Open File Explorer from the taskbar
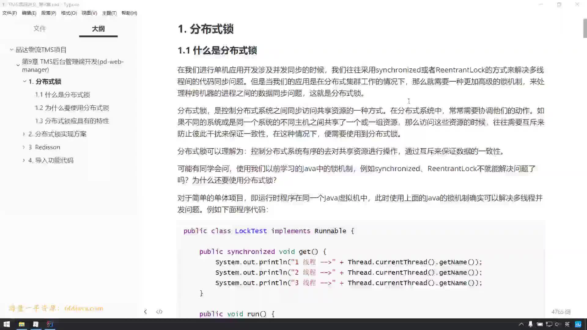This screenshot has height=330, width=587. [x=21, y=324]
